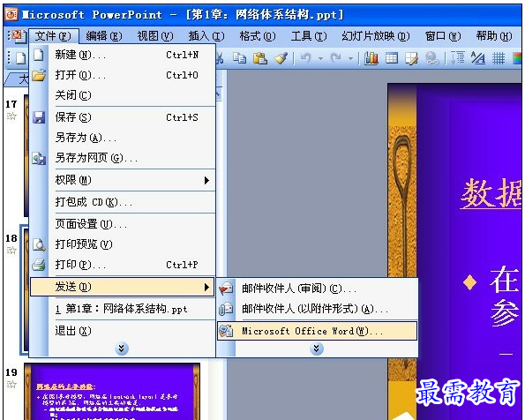
Task: Open the 窗口(W) menu
Action: tap(443, 36)
